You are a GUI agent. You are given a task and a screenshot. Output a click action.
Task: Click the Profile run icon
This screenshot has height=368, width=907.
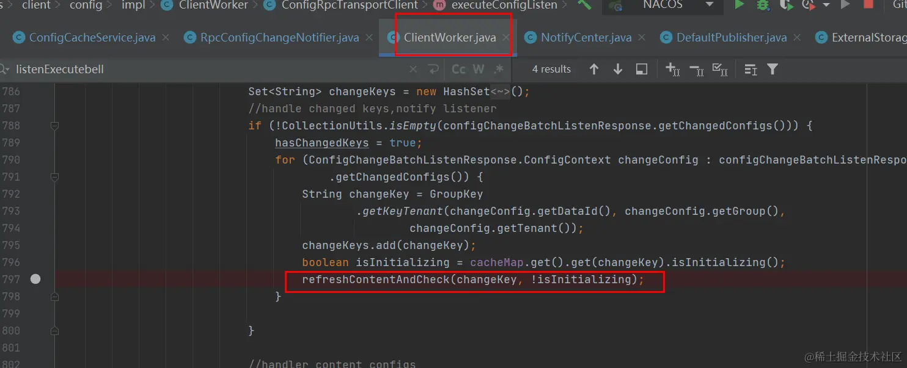[809, 5]
